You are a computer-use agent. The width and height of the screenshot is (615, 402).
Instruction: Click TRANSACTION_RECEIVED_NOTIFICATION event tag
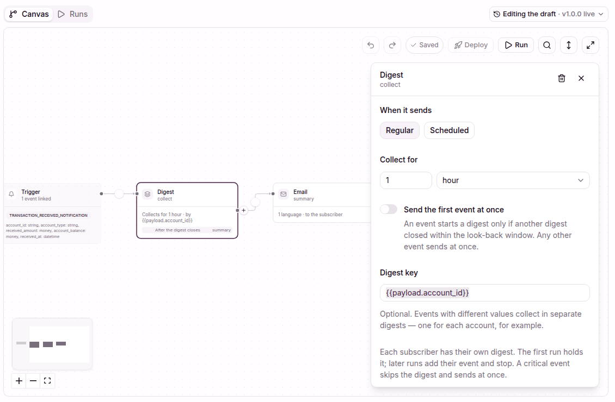(48, 215)
